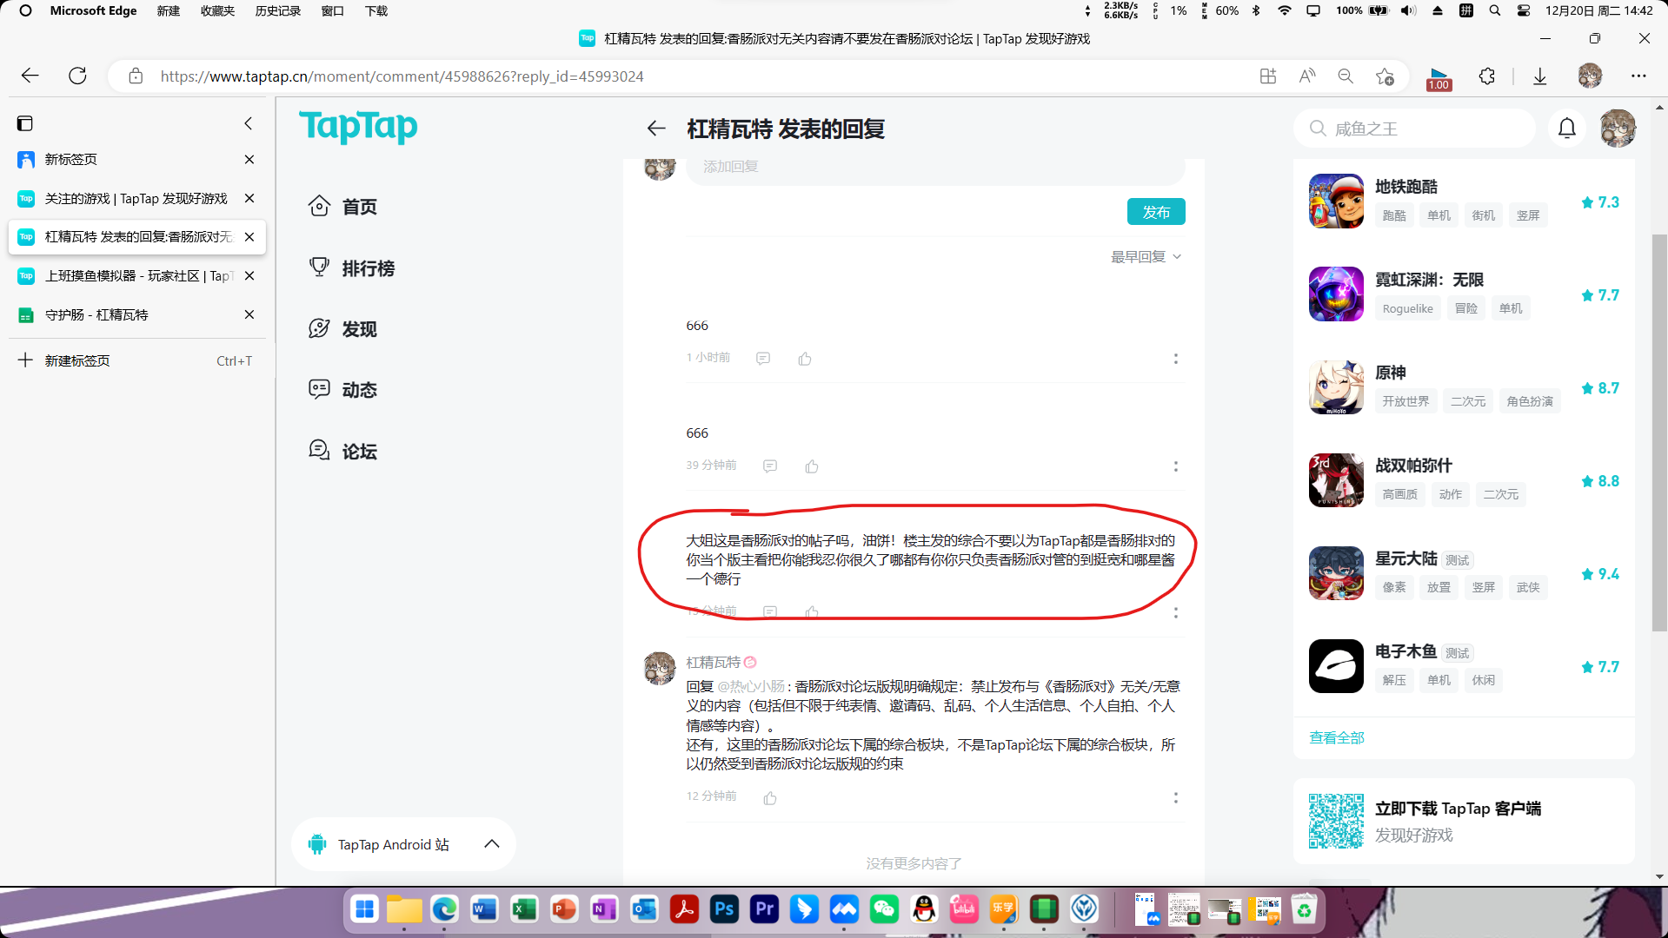Like the 666 comment from 1 小时前
This screenshot has height=938, width=1668.
pyautogui.click(x=805, y=359)
